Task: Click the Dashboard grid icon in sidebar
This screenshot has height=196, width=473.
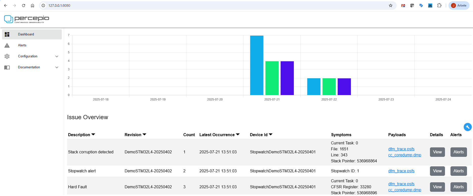Action: [7, 34]
